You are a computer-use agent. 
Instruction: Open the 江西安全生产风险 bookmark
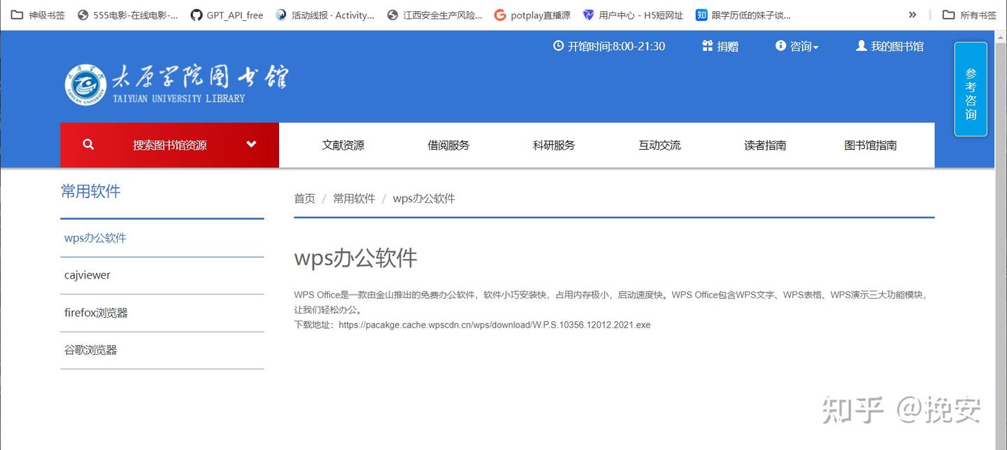coord(434,15)
